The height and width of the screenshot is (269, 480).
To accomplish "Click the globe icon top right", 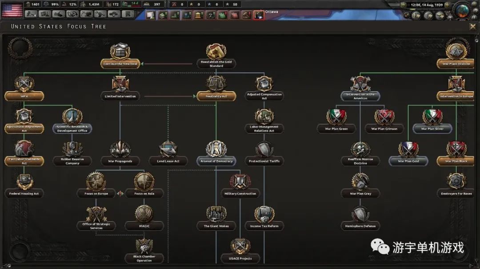I will tap(463, 10).
